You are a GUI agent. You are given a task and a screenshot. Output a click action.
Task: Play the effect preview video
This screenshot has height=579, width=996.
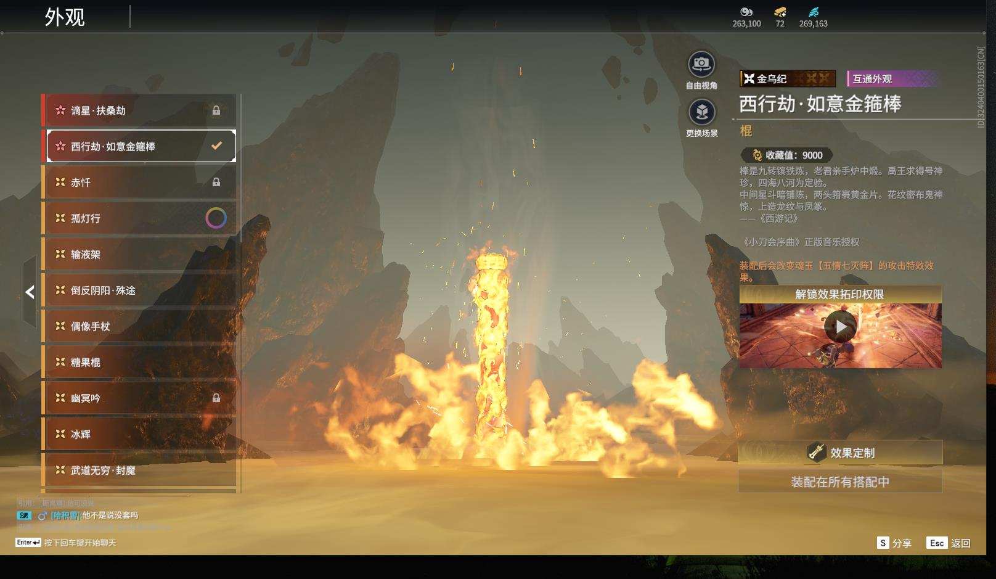(841, 327)
